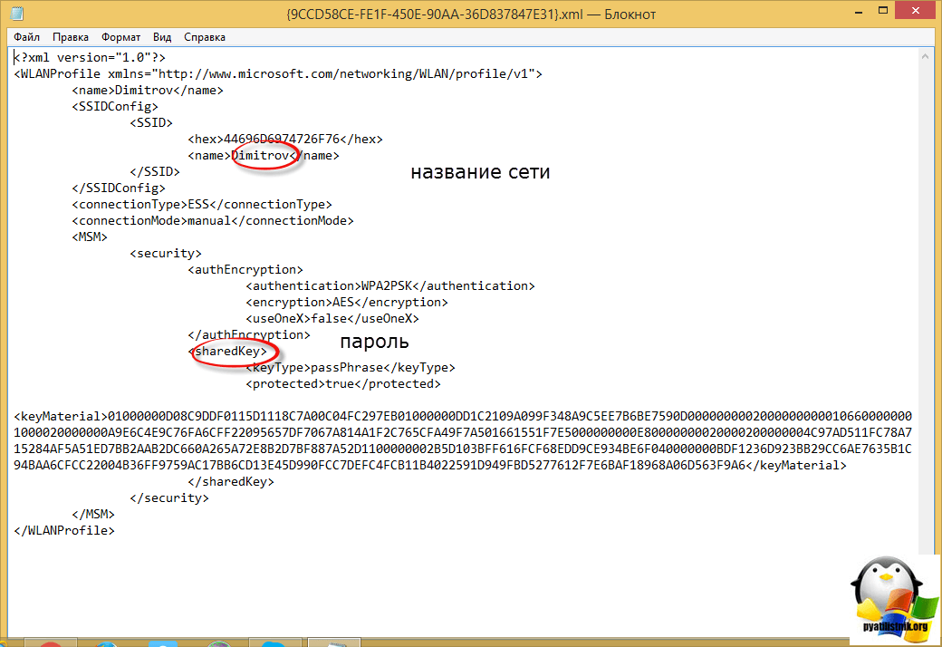This screenshot has height=647, width=942.
Task: Open the Формат menu
Action: 120,37
